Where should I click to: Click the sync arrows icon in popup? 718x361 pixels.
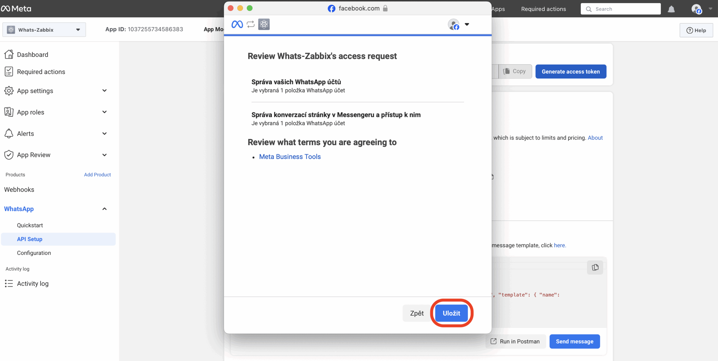[250, 24]
